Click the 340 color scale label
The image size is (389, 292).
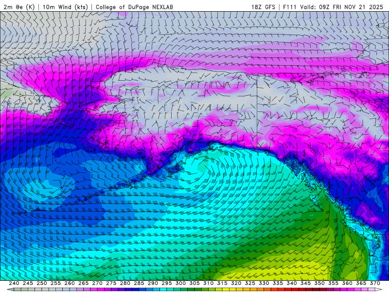(x=292, y=283)
